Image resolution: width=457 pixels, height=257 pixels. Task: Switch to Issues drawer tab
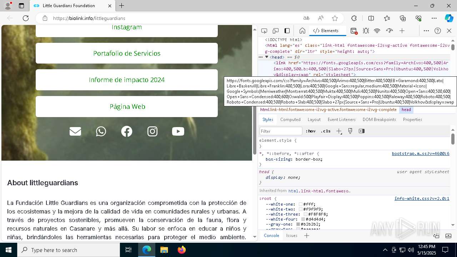pos(292,236)
